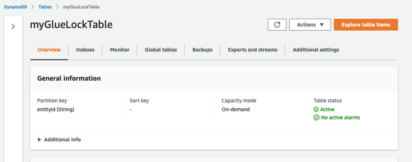The image size is (412, 162).
Task: Click the Partition key label
Action: click(x=52, y=100)
